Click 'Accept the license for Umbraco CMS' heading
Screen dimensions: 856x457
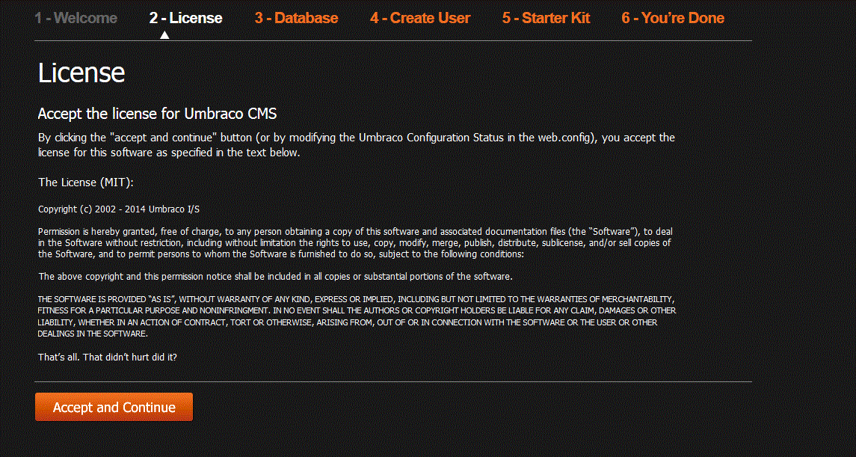(157, 114)
